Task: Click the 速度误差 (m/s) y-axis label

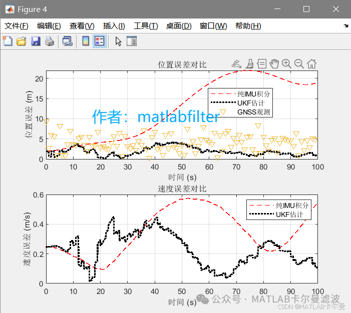Action: point(27,239)
